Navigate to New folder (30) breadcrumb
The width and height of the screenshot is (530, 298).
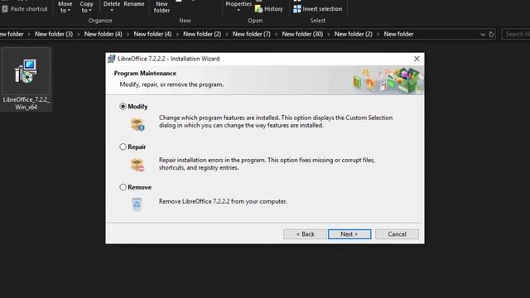(x=302, y=34)
